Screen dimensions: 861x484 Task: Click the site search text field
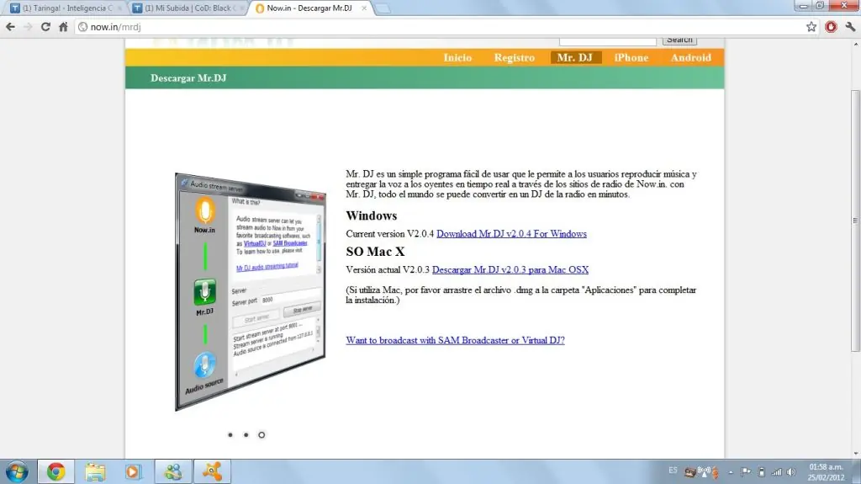tap(607, 40)
